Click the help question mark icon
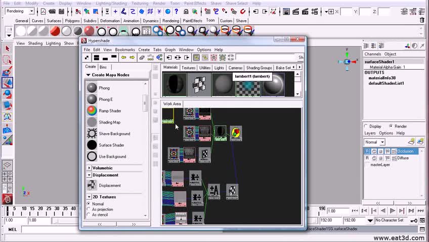Viewport: 429px width, 242px height. pos(177,12)
